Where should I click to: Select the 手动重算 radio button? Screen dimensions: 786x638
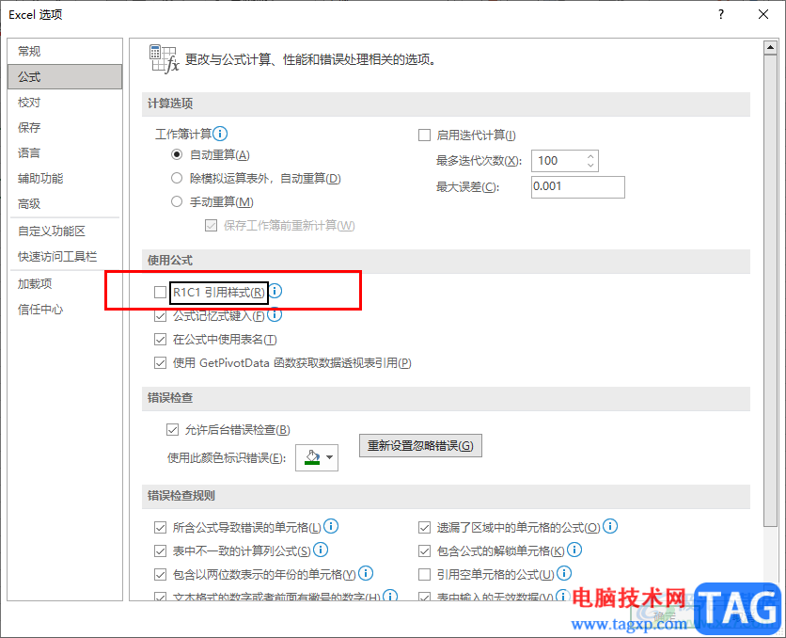[177, 201]
